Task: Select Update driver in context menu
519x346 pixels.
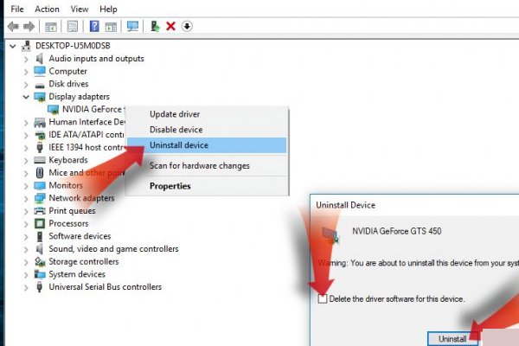Action: pyautogui.click(x=176, y=114)
